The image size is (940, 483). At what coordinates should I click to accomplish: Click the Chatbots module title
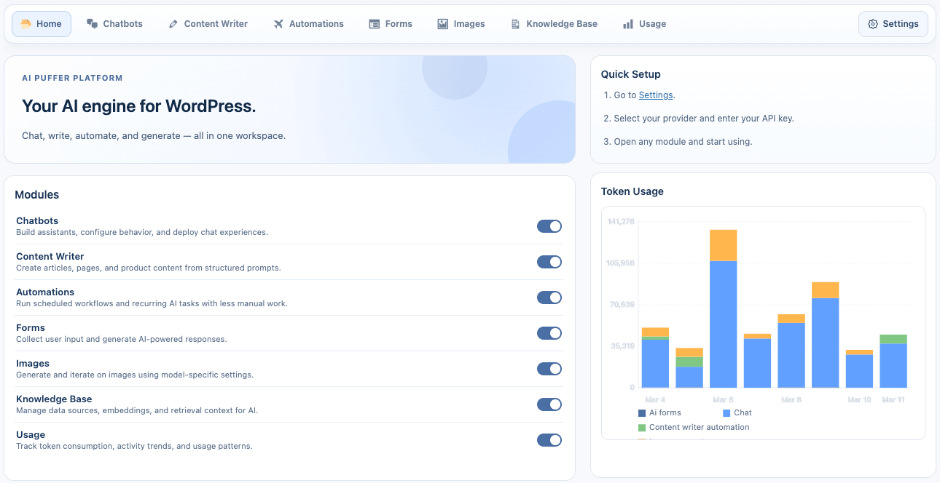[37, 221]
